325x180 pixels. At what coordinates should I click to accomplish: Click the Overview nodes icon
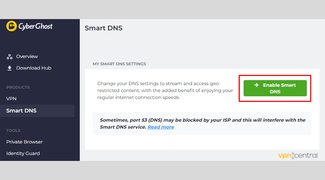point(9,57)
